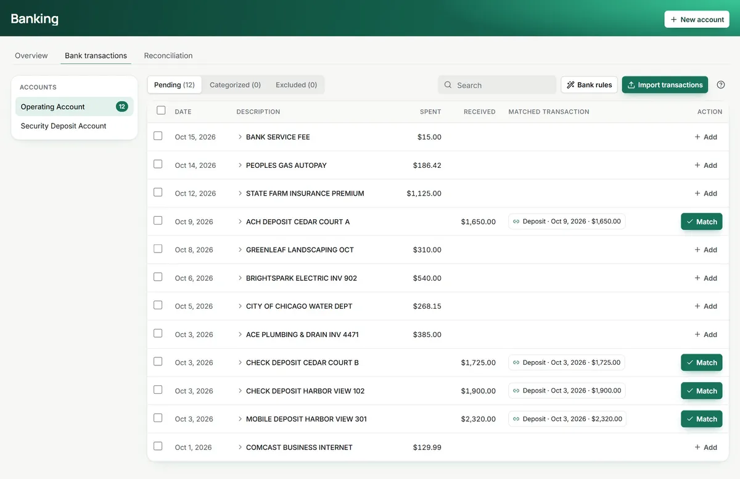Add category for City of Chicago Water Dept
Screen dimensions: 740x479
pyautogui.click(x=706, y=306)
